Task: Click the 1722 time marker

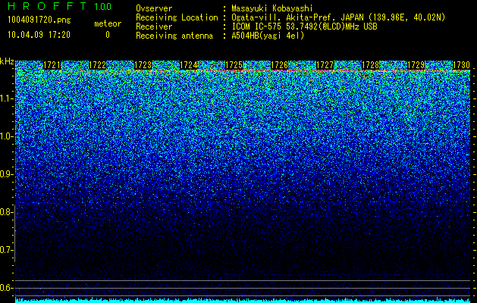Action: [97, 65]
